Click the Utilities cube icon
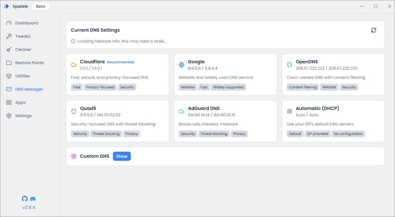 pos(9,76)
